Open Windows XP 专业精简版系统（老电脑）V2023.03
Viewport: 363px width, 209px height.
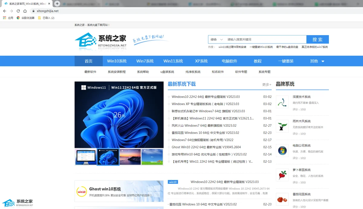tap(205, 104)
